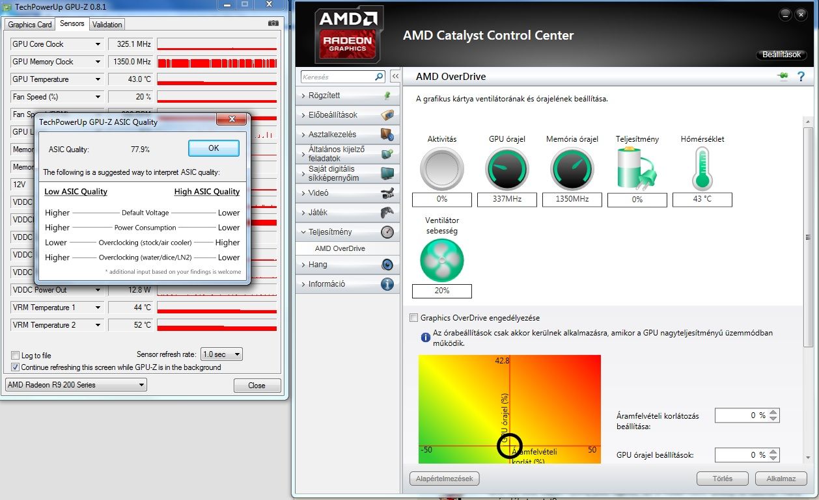Image resolution: width=819 pixels, height=500 pixels.
Task: Click the Előbeállítások presets icon
Action: click(x=387, y=115)
